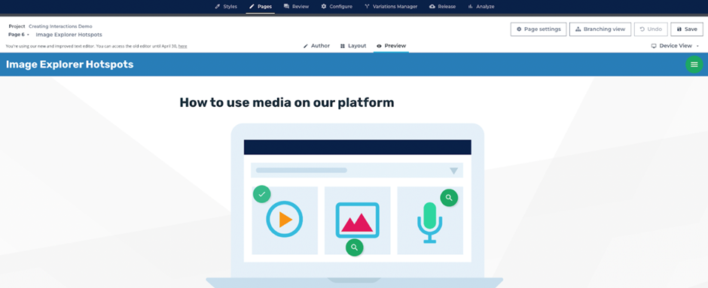Open the Styles tab in top navigation
The width and height of the screenshot is (708, 288).
(x=226, y=6)
